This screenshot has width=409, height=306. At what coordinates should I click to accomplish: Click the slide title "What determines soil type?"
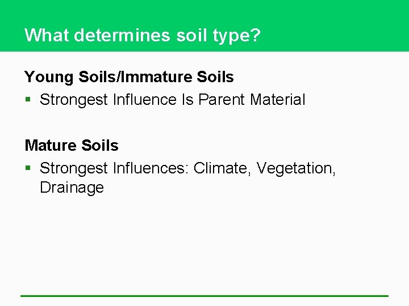tap(143, 35)
